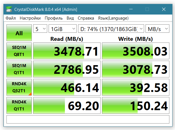Screen dimensions: 175x130
Task: Click the SEQ1M Q1T1 read result 2786.95
Action: coord(67,69)
